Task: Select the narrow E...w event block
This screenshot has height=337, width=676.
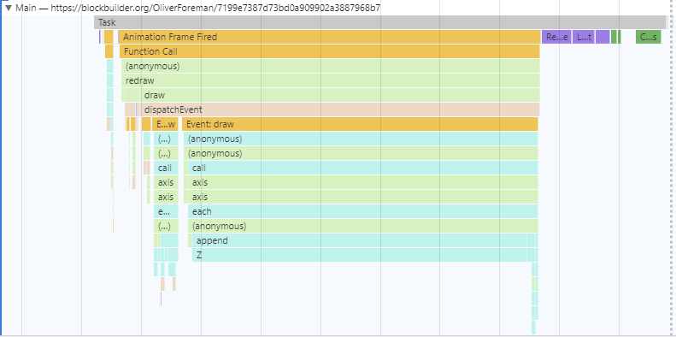Action: 165,124
